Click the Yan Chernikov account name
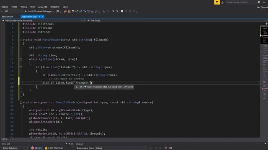This screenshot has height=150, width=268. click(262, 7)
